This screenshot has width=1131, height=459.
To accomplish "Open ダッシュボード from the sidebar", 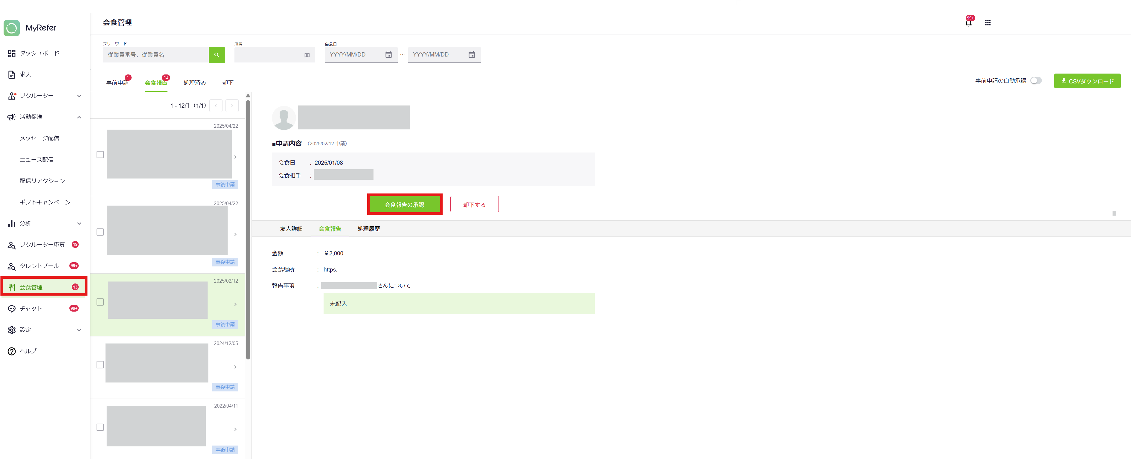I will 39,53.
